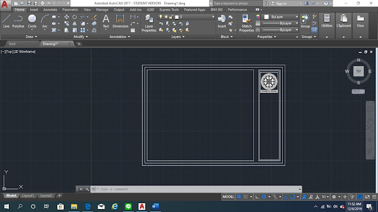
Task: Expand the Layers panel
Action: [178, 37]
